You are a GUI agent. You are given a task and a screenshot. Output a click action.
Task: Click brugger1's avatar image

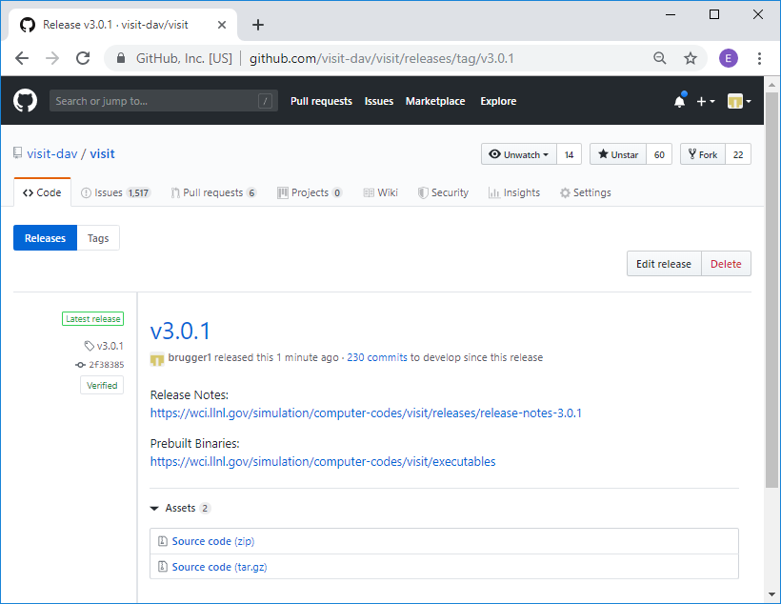tap(157, 358)
